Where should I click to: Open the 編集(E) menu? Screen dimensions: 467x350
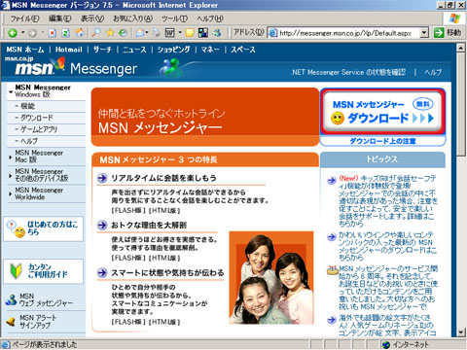click(59, 18)
